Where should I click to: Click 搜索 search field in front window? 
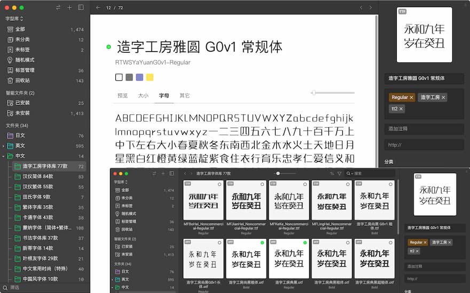(370, 174)
